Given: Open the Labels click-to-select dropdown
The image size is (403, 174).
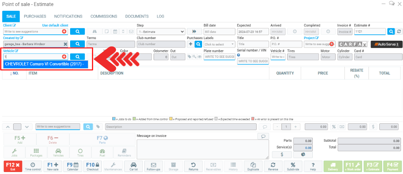Looking at the screenshot, I should pyautogui.click(x=219, y=44).
